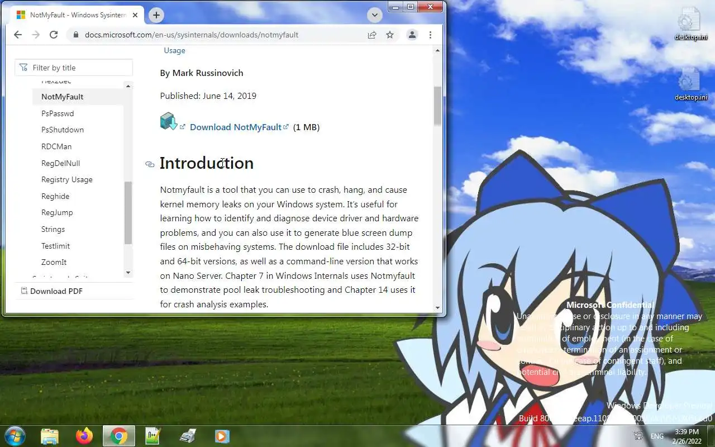Open NotMyFault in the sidebar list
Image resolution: width=715 pixels, height=447 pixels.
coord(62,97)
